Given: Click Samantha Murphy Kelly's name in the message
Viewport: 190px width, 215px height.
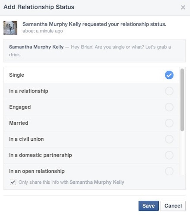Looking at the screenshot, I should [x=36, y=47].
